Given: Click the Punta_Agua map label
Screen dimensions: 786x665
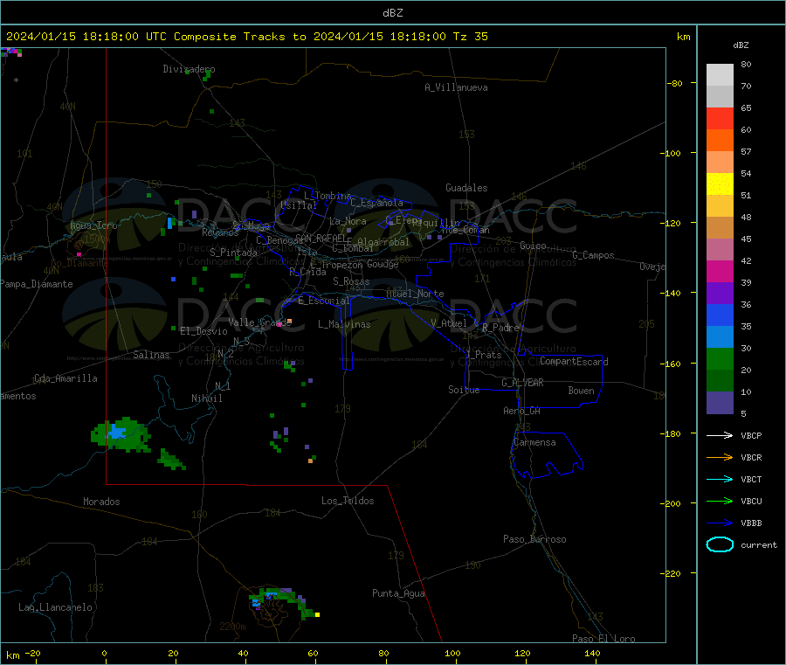Looking at the screenshot, I should pyautogui.click(x=398, y=593).
